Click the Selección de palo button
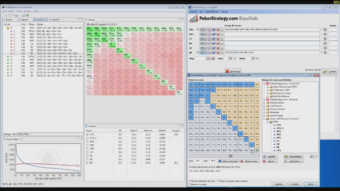 (x=228, y=161)
